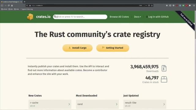Toggle the sidebars icon in toolbar
The width and height of the screenshot is (196, 110).
170,5
